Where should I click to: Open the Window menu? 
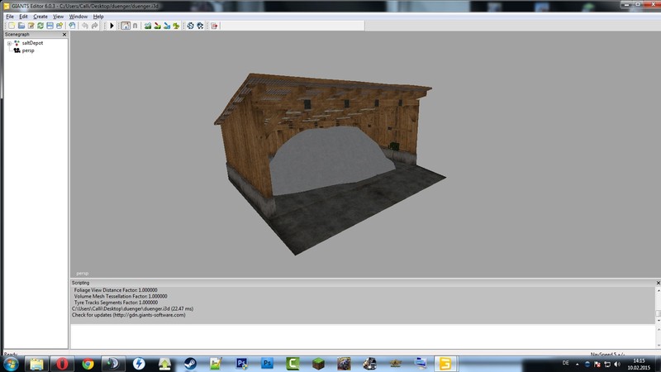tap(78, 17)
